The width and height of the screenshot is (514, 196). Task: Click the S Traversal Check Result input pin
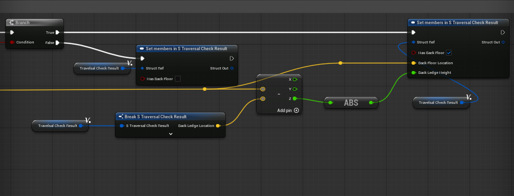coord(122,126)
